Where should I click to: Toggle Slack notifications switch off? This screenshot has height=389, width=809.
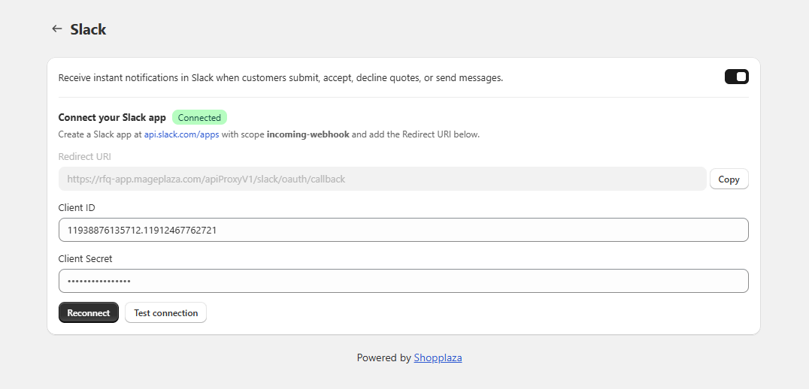[x=736, y=77]
